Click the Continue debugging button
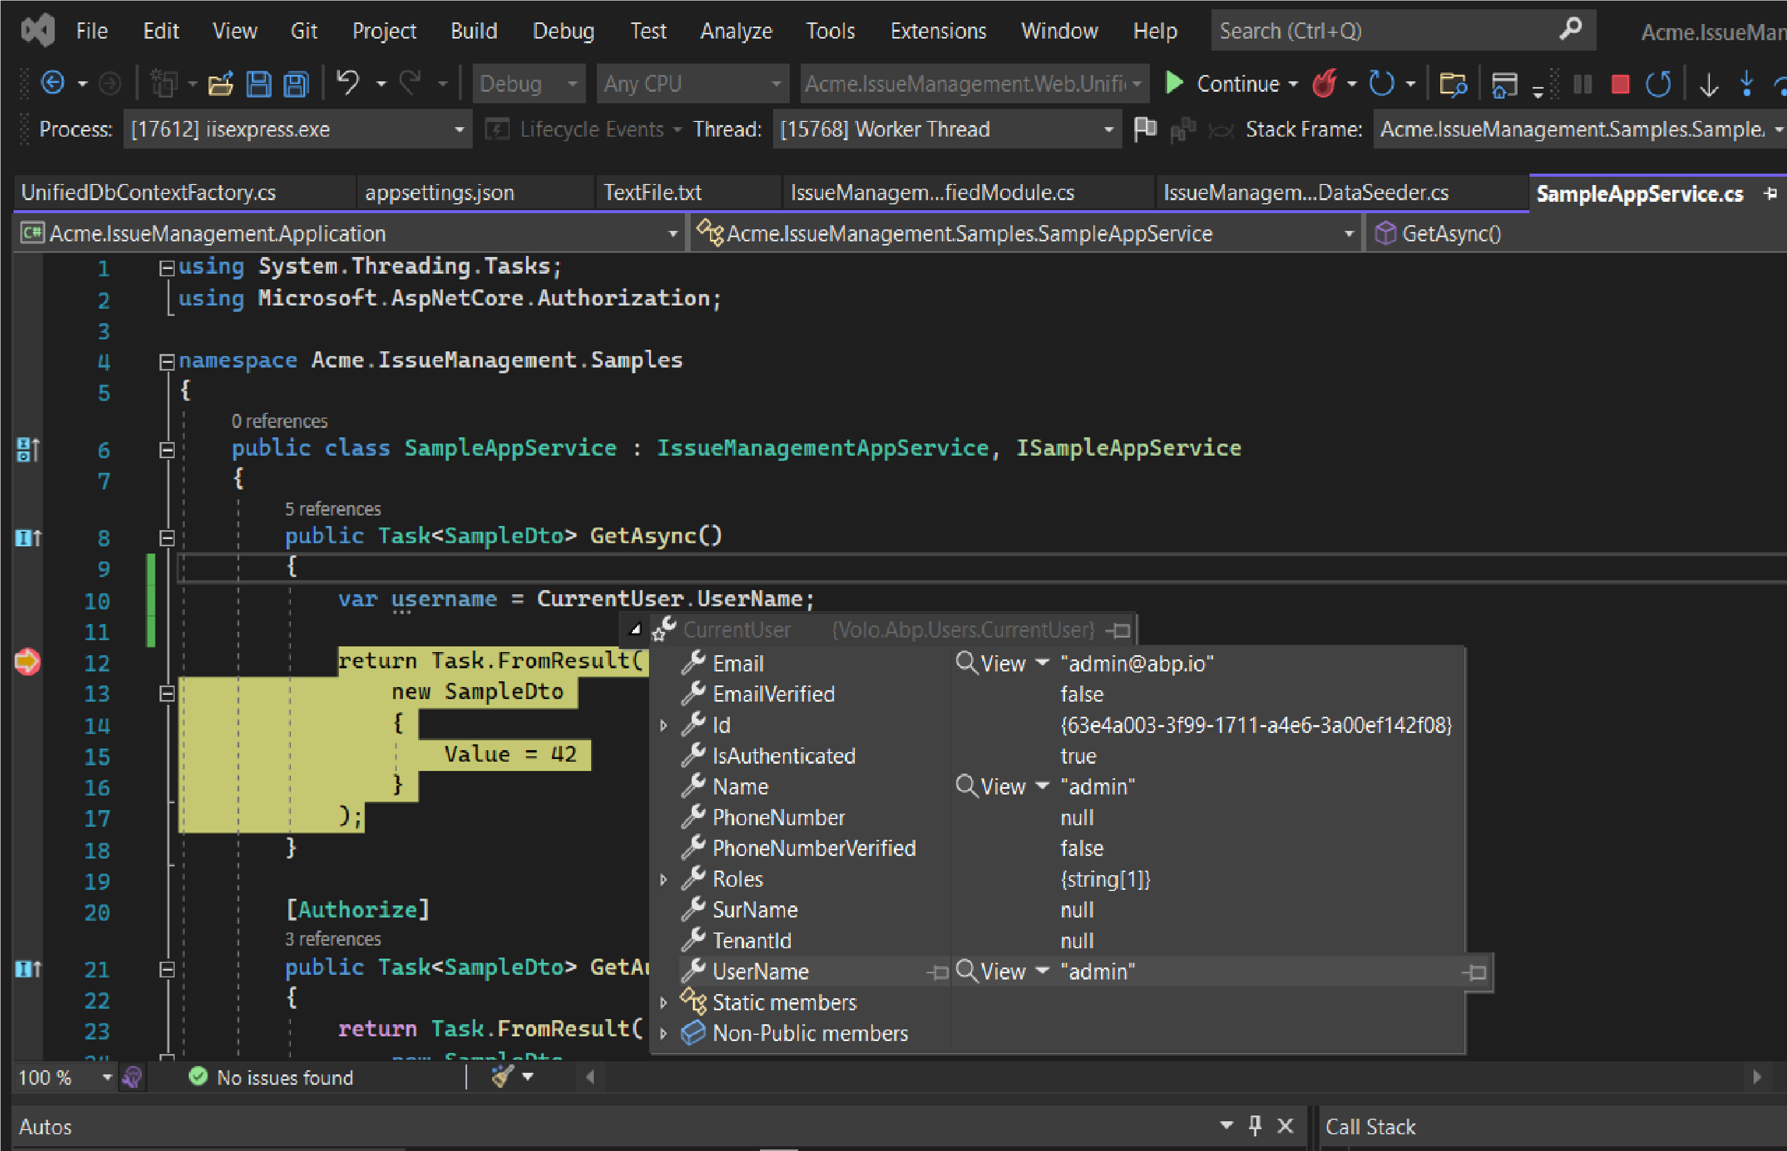Image resolution: width=1787 pixels, height=1151 pixels. click(x=1227, y=84)
